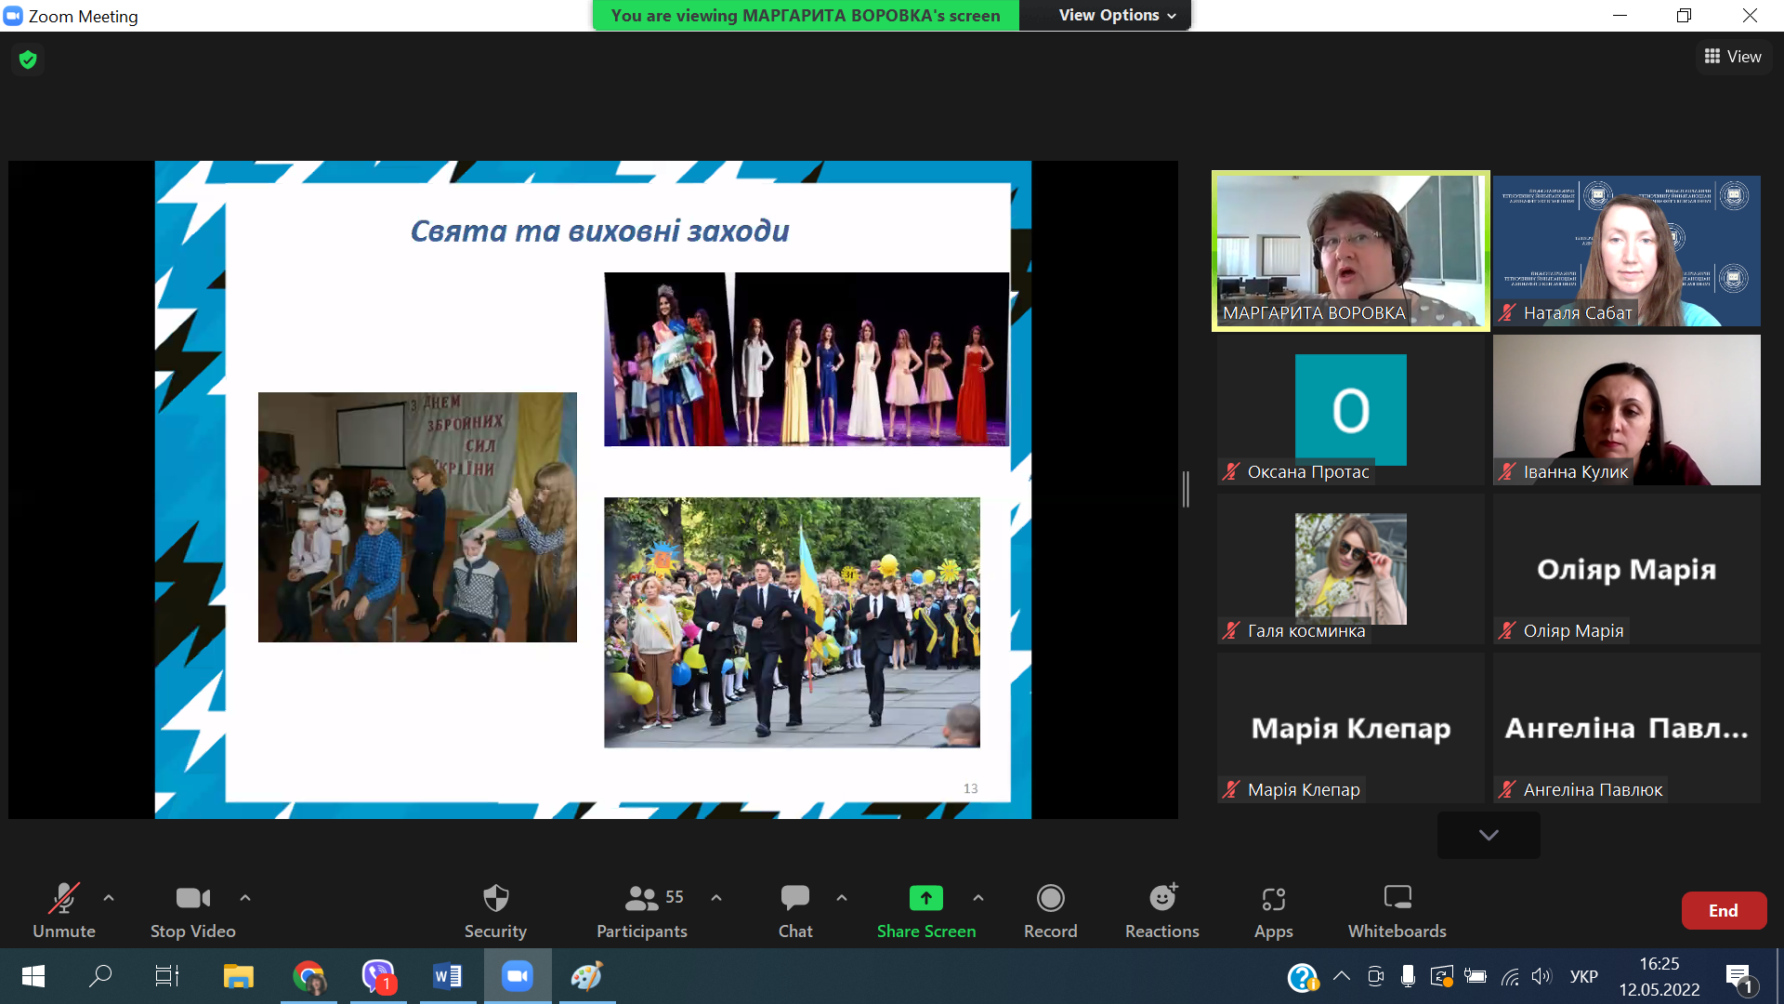
Task: Click the green Share Screen button
Action: pos(925,910)
